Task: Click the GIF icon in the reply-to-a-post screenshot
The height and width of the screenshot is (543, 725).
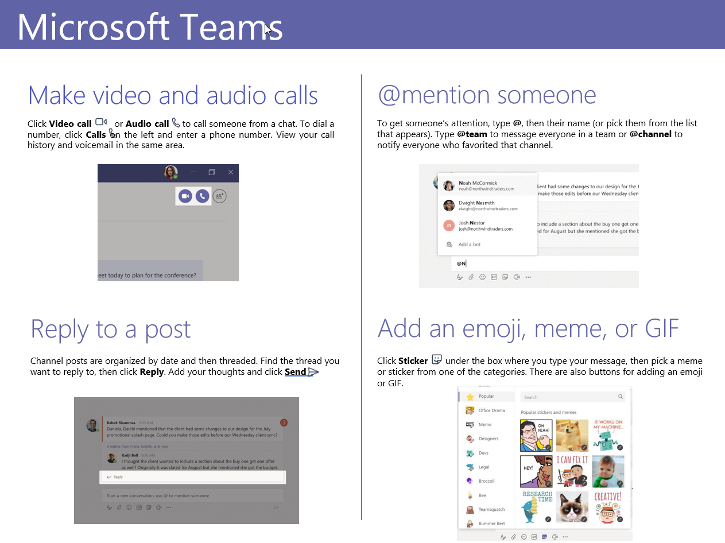Action: (139, 507)
